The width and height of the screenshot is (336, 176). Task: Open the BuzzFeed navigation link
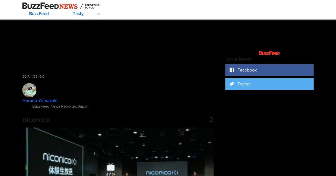[x=39, y=14]
